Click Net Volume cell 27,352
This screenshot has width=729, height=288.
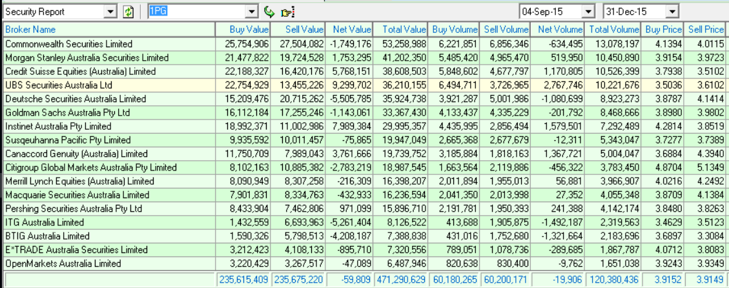[557, 195]
